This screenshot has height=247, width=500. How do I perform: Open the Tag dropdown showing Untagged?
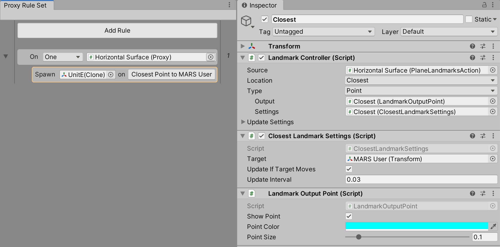(323, 32)
